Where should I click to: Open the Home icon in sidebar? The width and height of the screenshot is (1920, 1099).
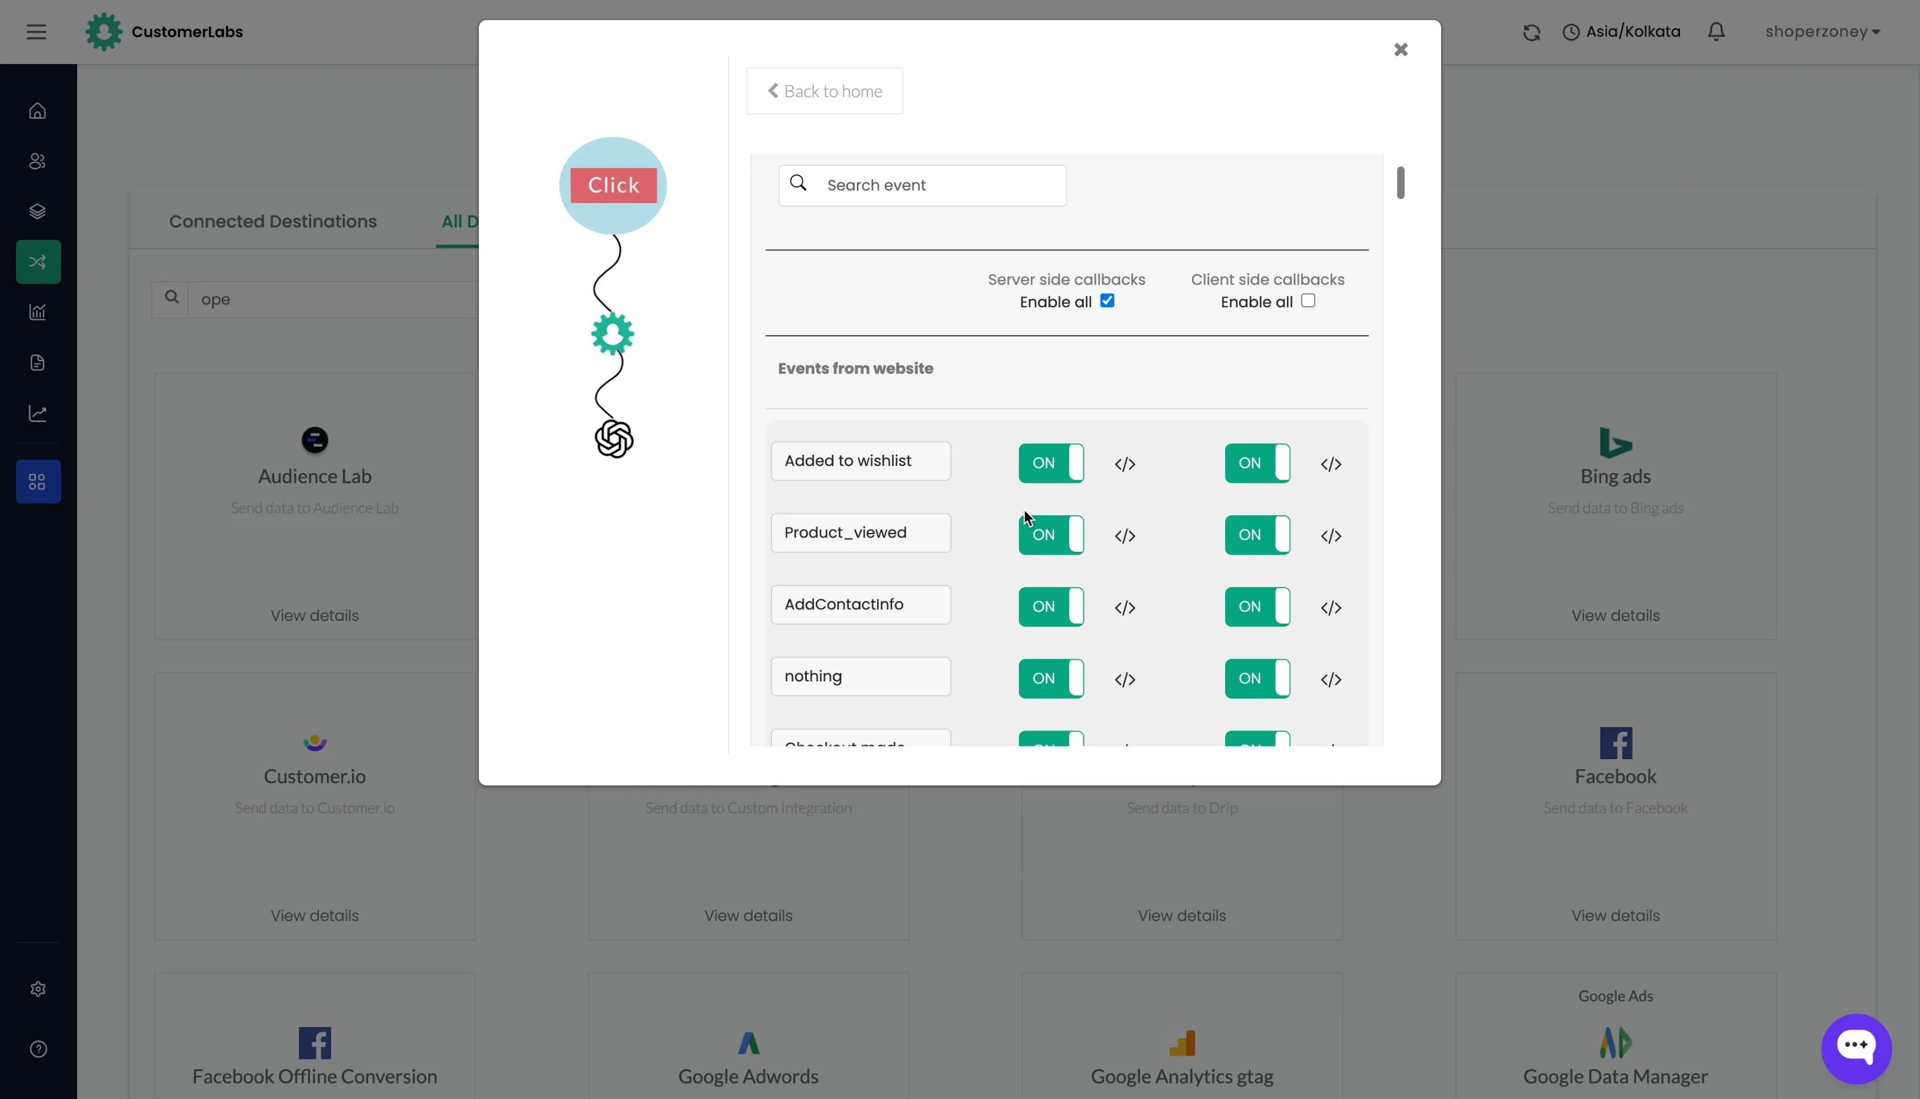[x=38, y=111]
